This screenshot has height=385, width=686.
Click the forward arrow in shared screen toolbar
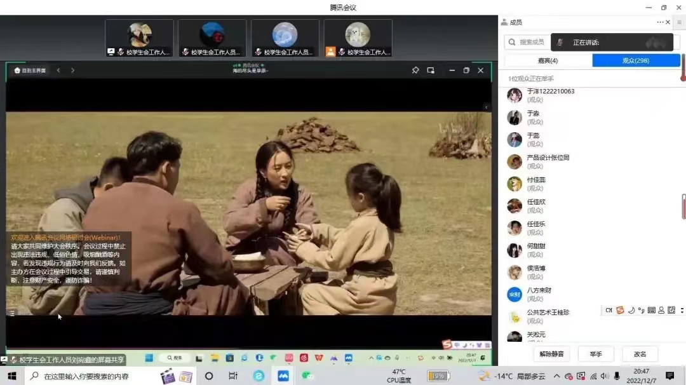pos(72,70)
